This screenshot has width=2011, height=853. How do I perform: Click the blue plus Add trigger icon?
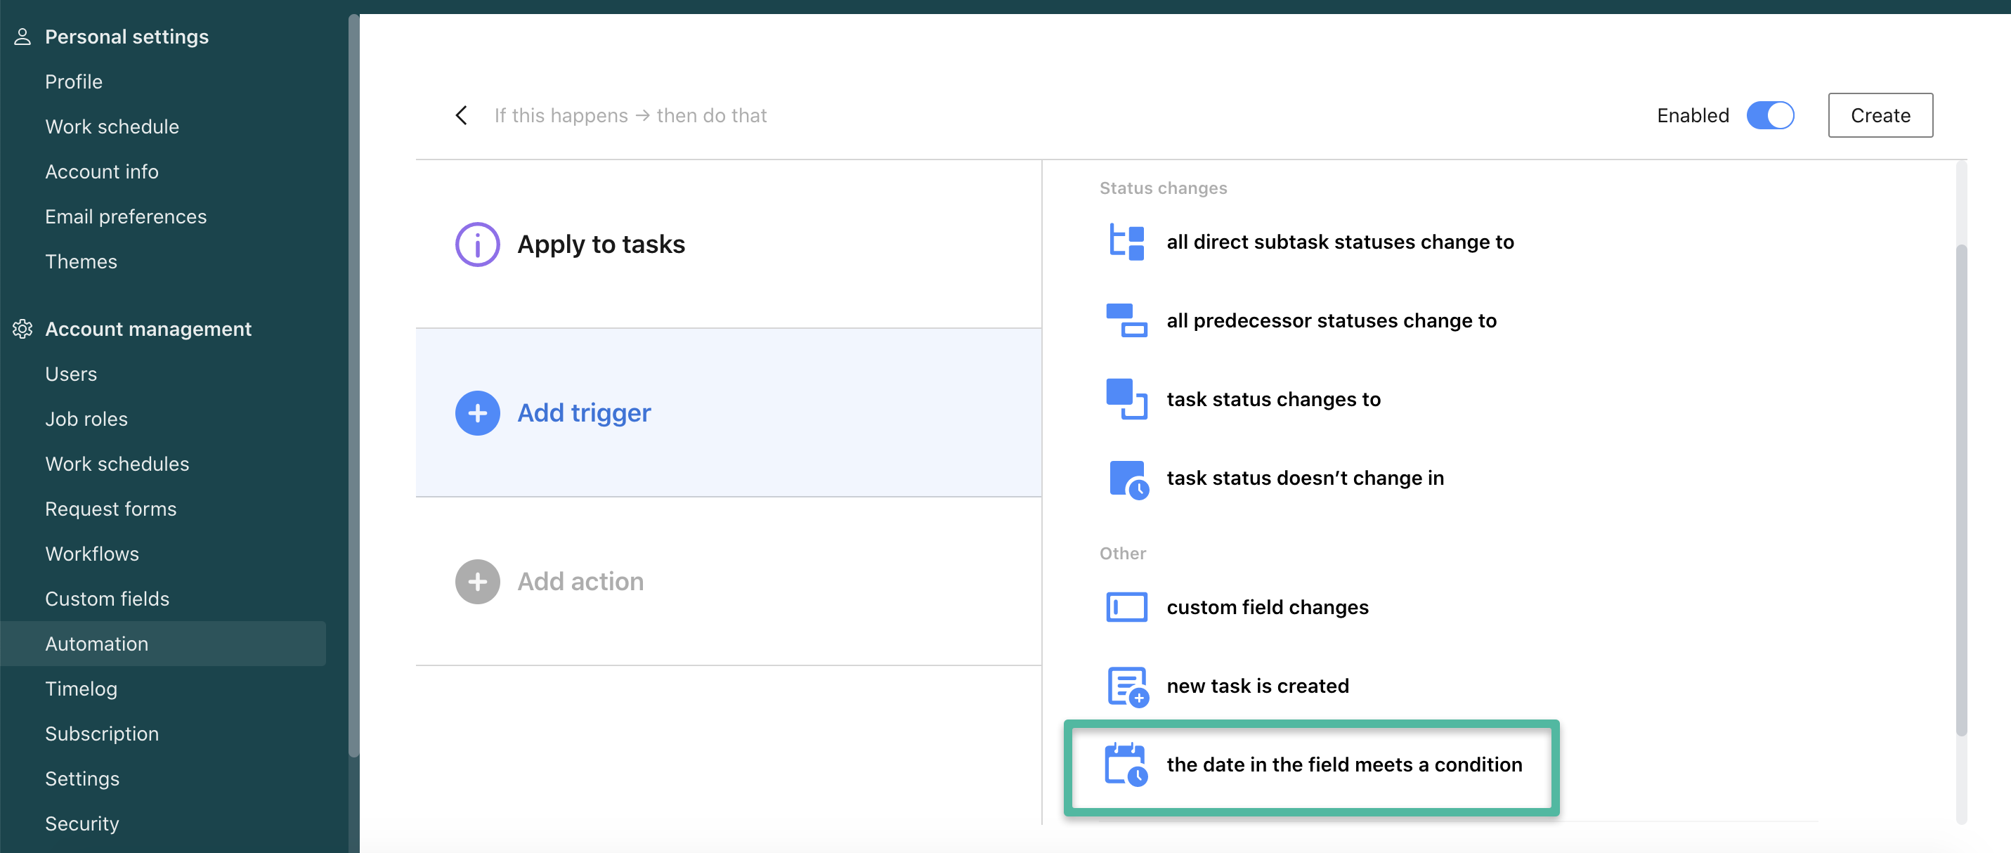pyautogui.click(x=477, y=414)
